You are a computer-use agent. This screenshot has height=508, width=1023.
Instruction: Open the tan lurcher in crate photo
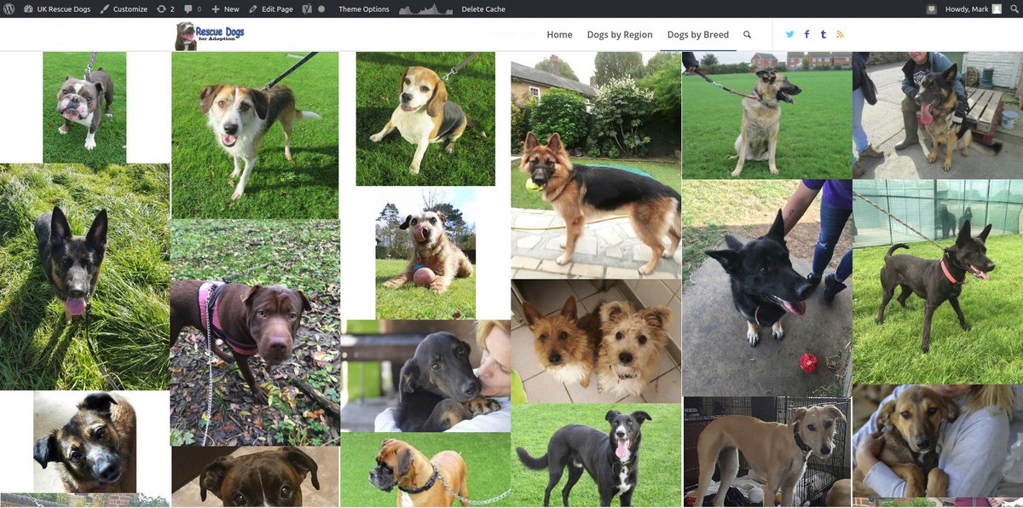coord(766,452)
